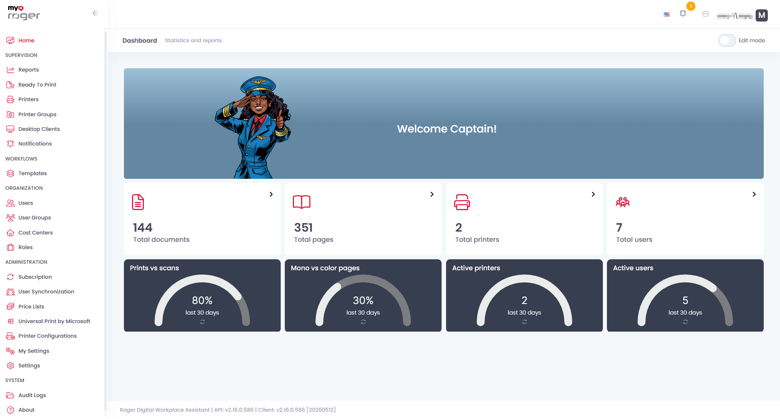Open the user avatar M menu
This screenshot has width=780, height=419.
click(762, 15)
